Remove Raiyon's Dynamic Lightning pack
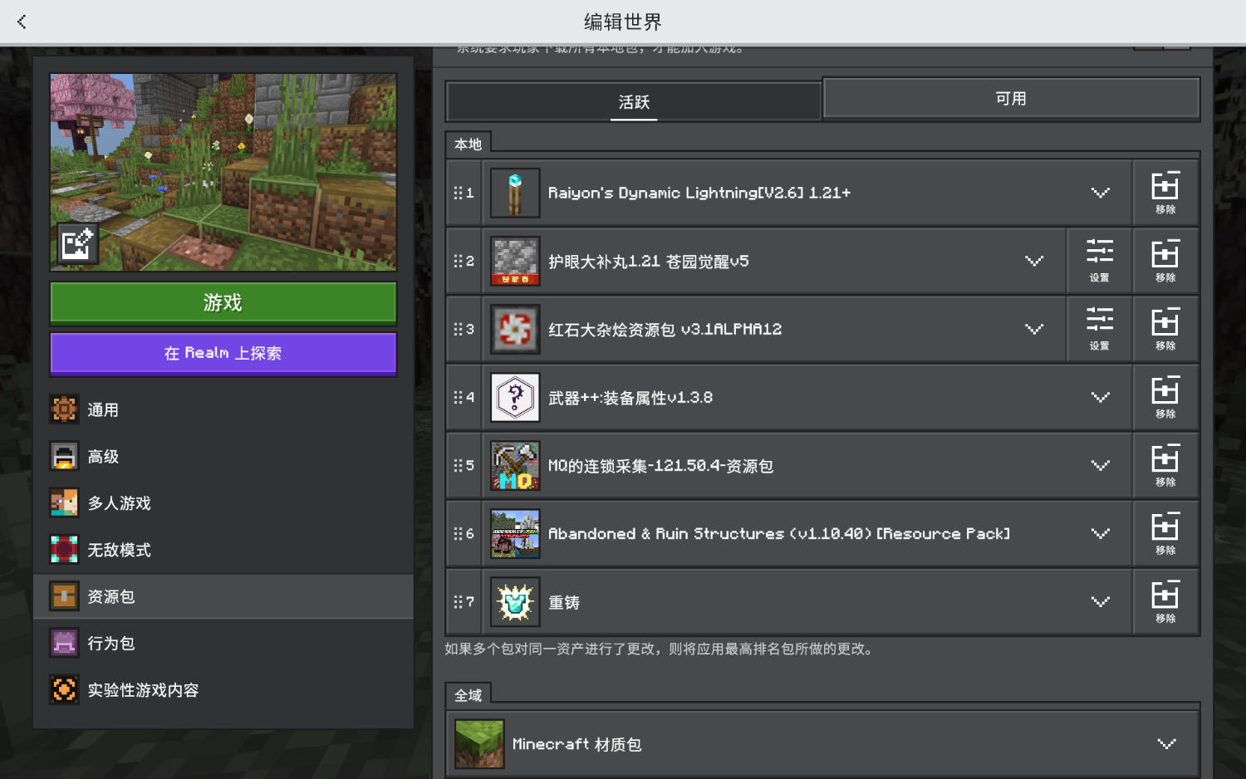Screen dimensions: 1246x779 (1165, 193)
